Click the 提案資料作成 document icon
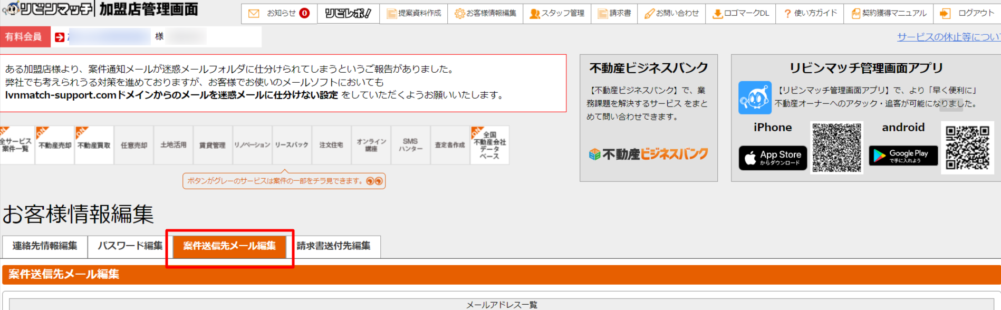The image size is (1001, 310). [391, 14]
